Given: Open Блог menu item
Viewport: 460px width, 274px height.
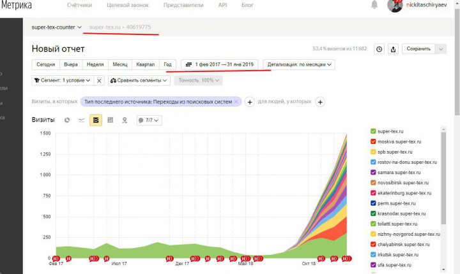Looking at the screenshot, I should point(247,5).
